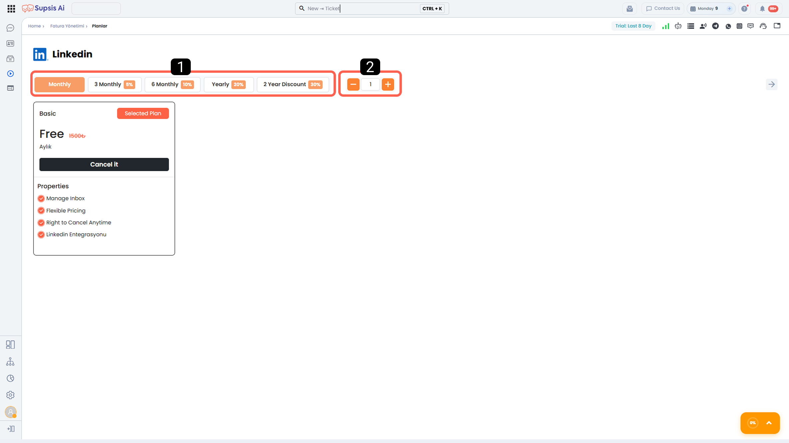
Task: Click the right arrow next button
Action: pyautogui.click(x=772, y=84)
